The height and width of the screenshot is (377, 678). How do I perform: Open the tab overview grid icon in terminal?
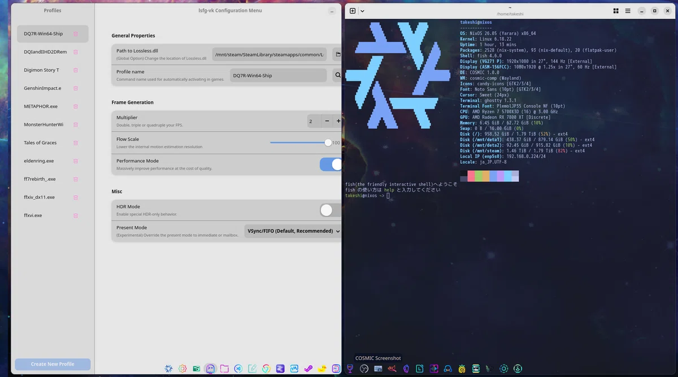coord(616,11)
